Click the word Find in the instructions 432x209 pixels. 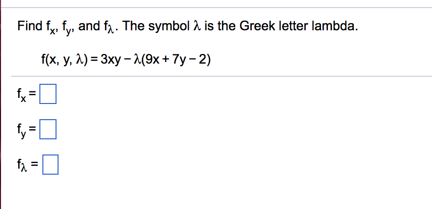point(29,26)
